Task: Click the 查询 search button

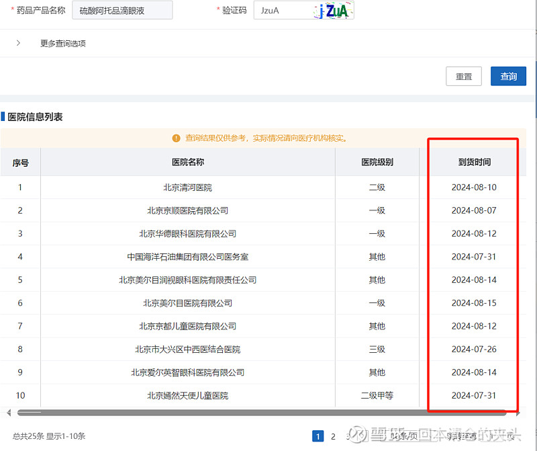Action: [508, 77]
